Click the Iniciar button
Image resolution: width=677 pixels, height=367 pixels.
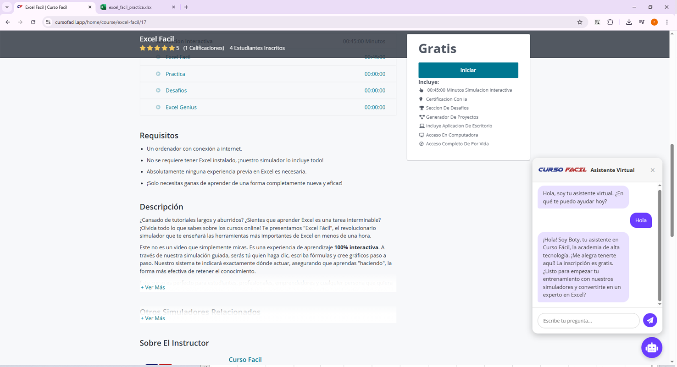point(468,70)
